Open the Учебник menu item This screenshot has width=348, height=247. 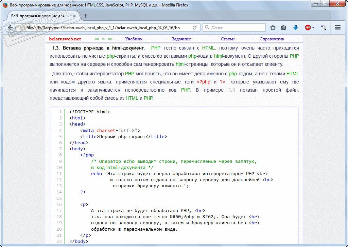(134, 39)
